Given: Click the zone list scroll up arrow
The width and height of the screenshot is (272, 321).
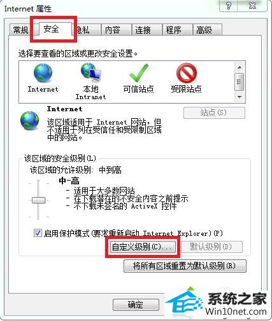Looking at the screenshot, I should point(240,67).
